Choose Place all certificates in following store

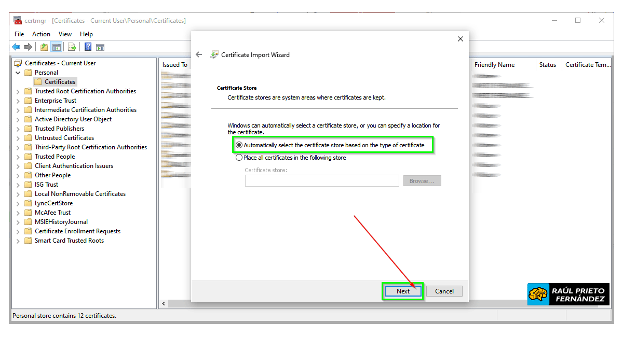pos(239,158)
